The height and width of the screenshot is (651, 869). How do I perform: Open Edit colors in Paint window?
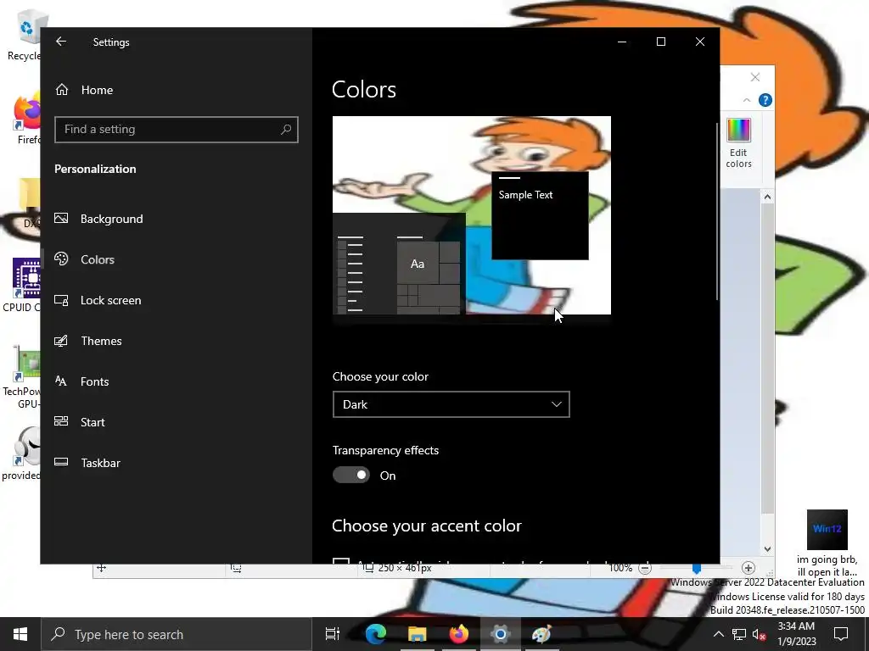[x=739, y=143]
